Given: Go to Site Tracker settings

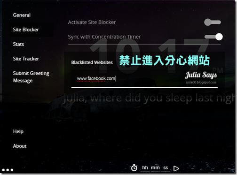Looking at the screenshot, I should click(x=26, y=59).
